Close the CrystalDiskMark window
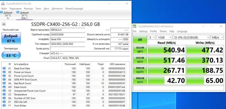226x109 pixels. pyautogui.click(x=221, y=26)
